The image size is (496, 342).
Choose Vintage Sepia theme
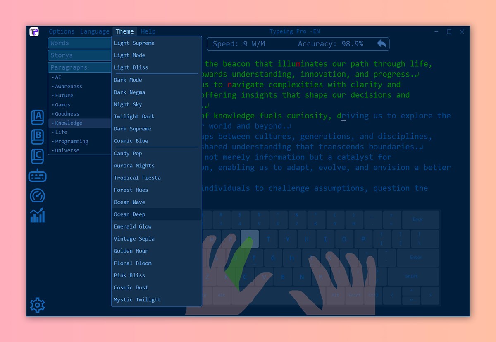tap(156, 239)
